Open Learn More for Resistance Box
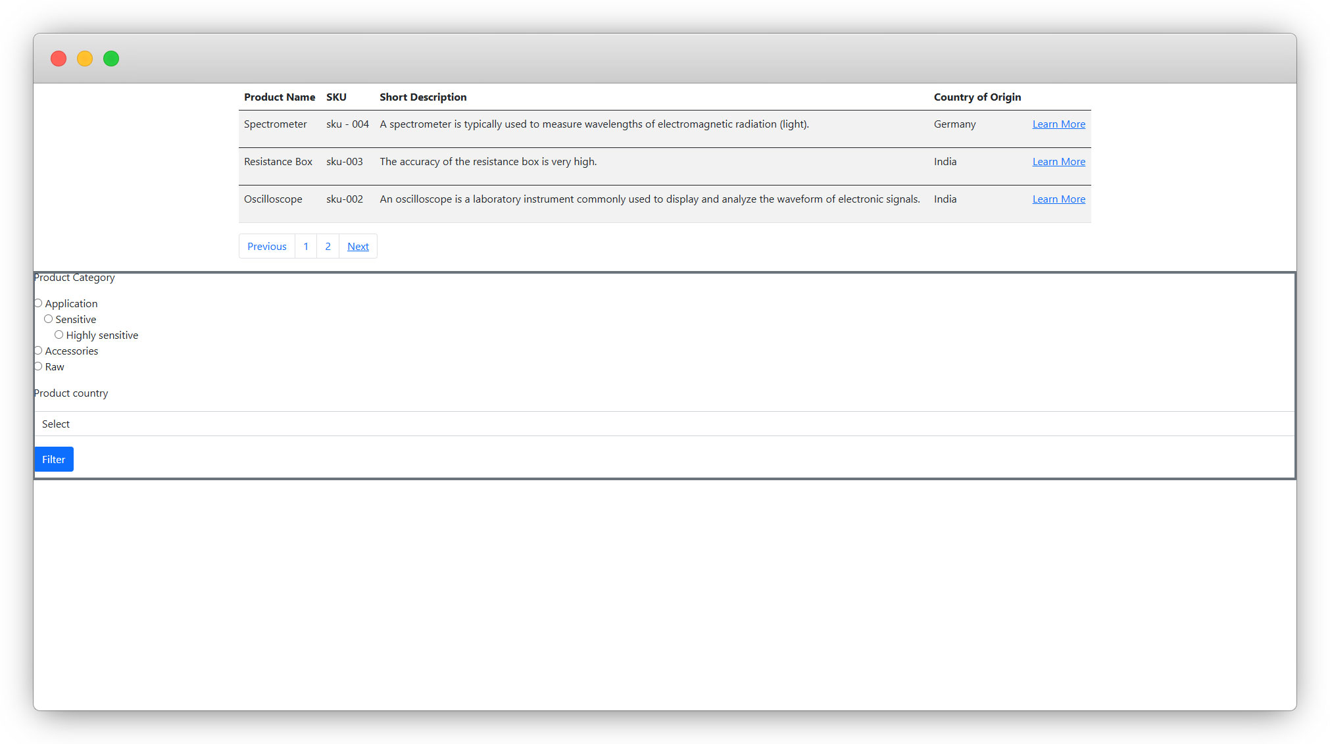1330x744 pixels. pos(1058,162)
